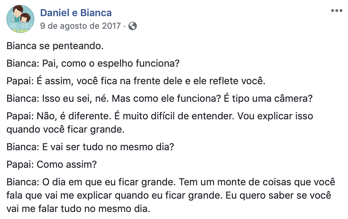Click the line 'Bianca se penteando.'

[x=55, y=46]
